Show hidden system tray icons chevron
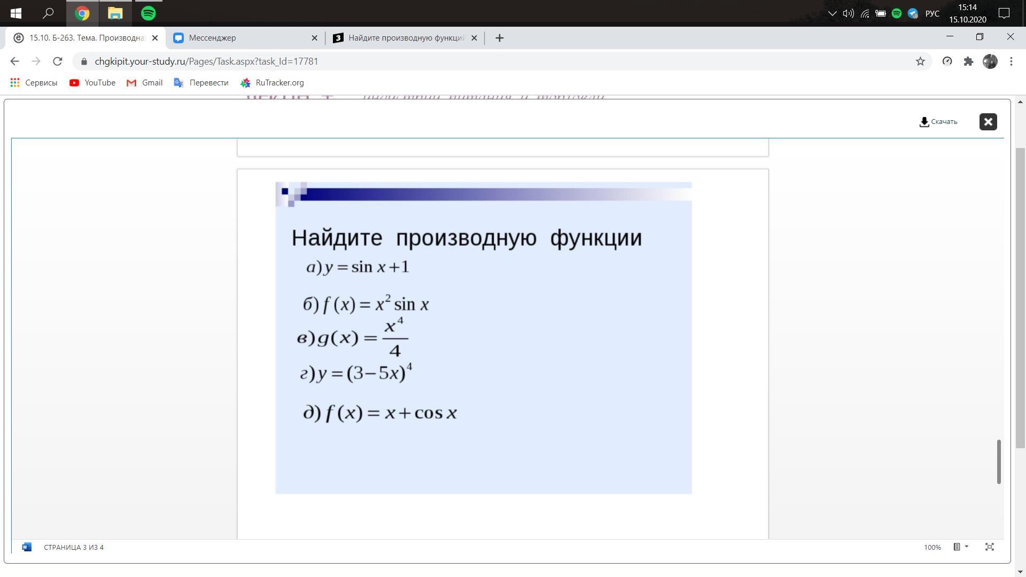 (832, 13)
